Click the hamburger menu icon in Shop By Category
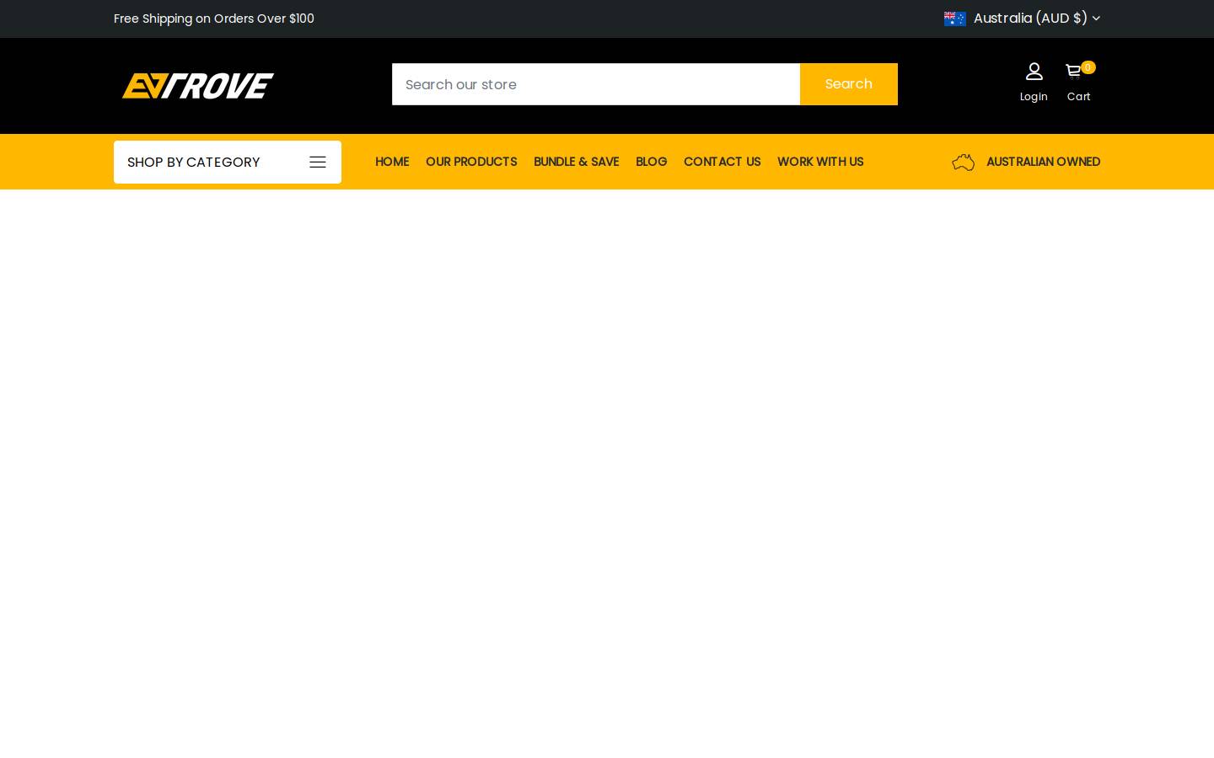 click(x=318, y=163)
